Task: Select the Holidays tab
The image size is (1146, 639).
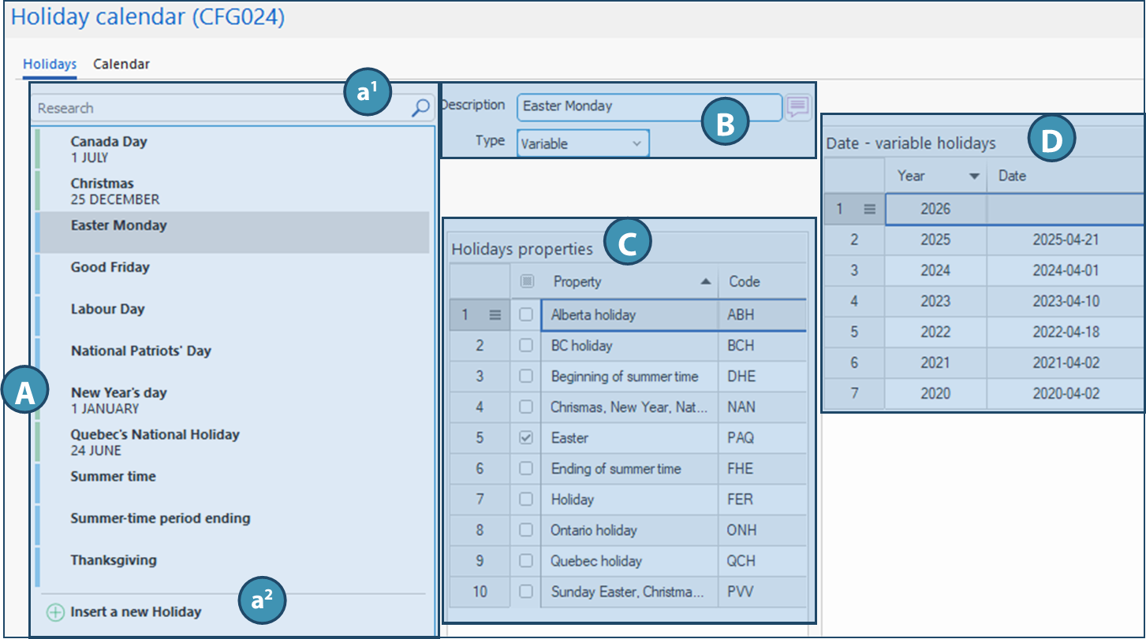Action: (x=50, y=64)
